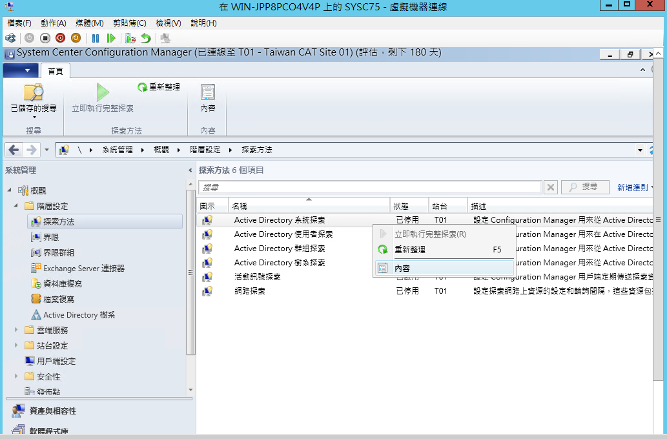Viewport: 667px width, 439px height.
Task: Open 已儲存的搜尋 in the ribbon
Action: click(x=34, y=101)
